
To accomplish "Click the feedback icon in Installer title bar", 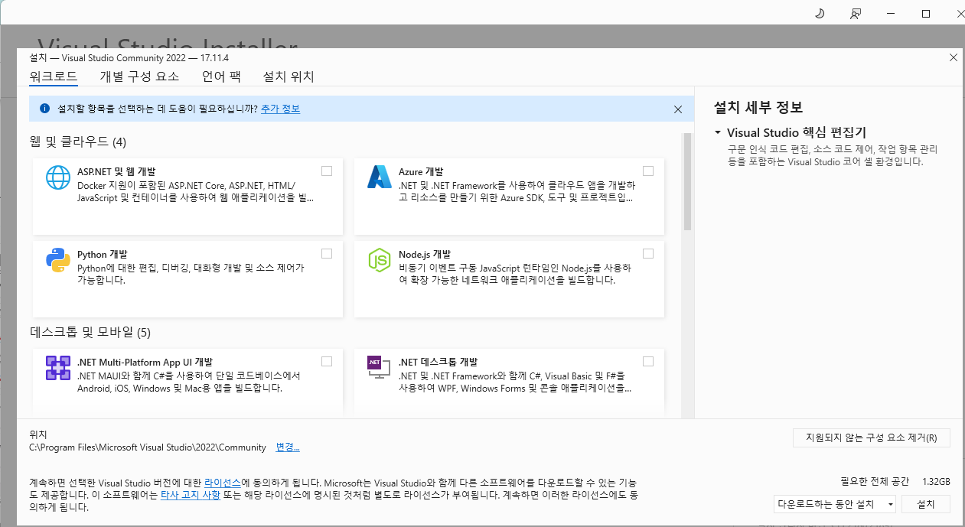I will tap(856, 14).
